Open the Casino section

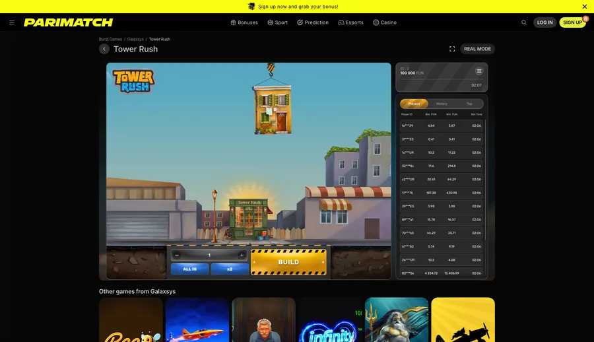[x=385, y=22]
